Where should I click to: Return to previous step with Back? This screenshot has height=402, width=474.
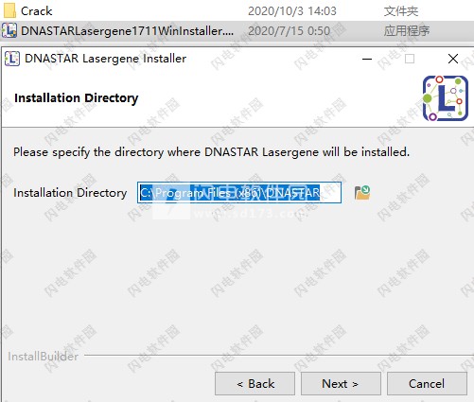point(255,384)
